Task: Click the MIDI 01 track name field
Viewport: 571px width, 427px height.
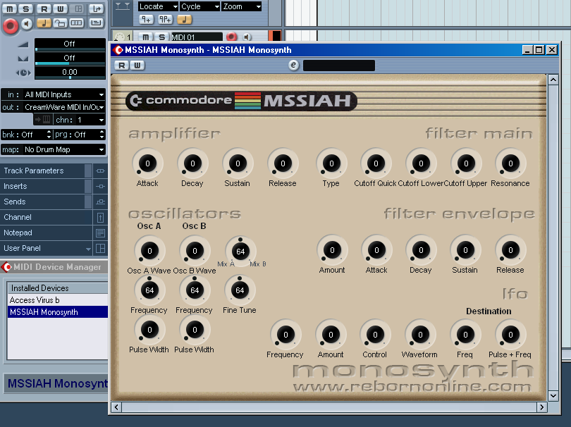Action: pyautogui.click(x=197, y=37)
